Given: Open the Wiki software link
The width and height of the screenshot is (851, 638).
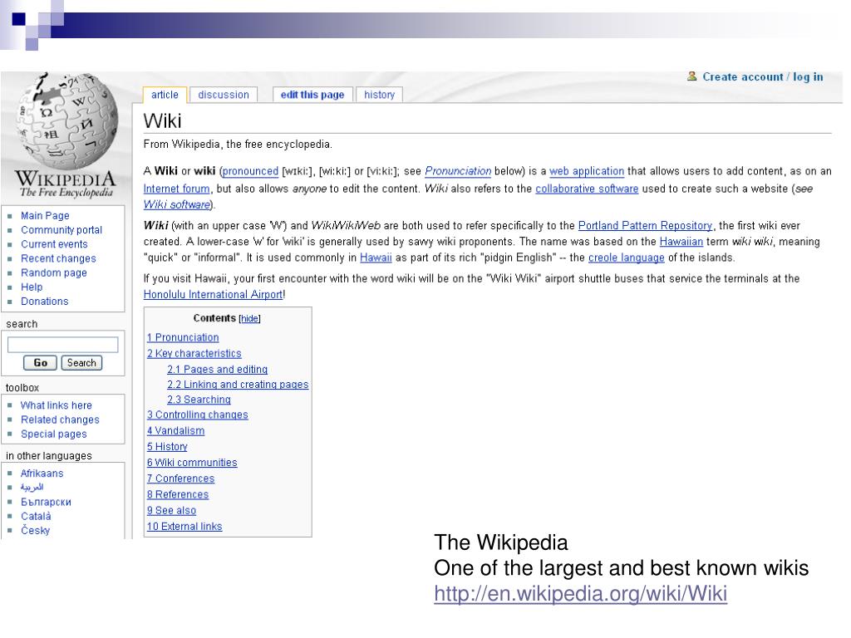Looking at the screenshot, I should coord(177,205).
